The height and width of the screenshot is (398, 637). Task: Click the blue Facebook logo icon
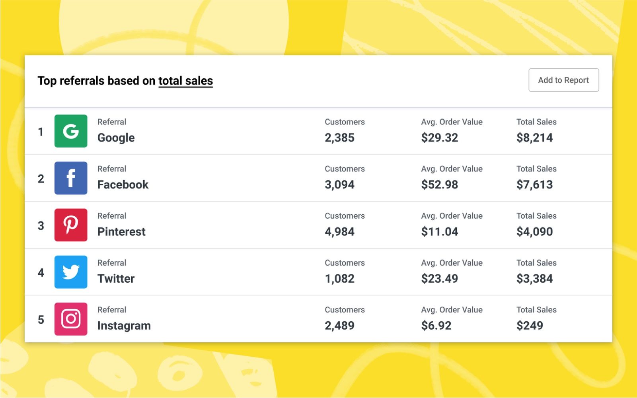tap(71, 178)
